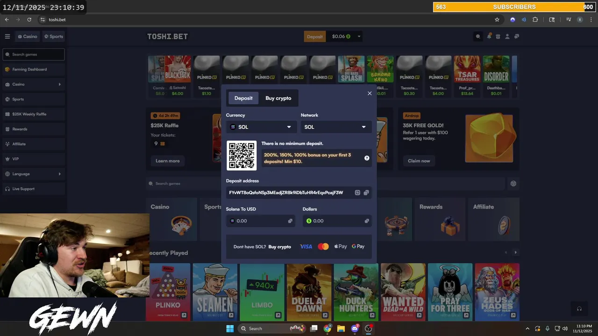Open the Rewards category card

pos(439,219)
